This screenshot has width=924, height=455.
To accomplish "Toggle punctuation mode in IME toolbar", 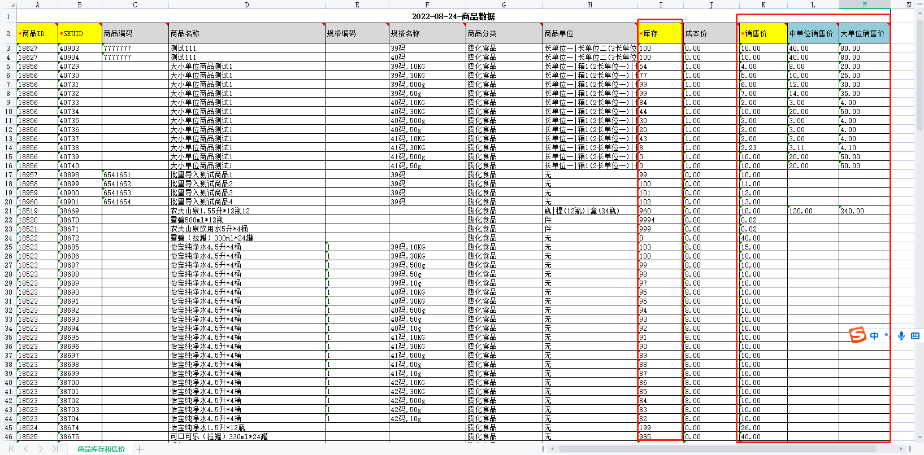I will click(x=887, y=335).
